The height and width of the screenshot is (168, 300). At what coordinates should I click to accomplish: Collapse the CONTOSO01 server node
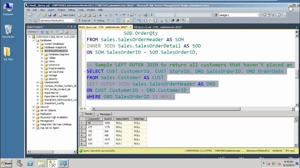(x=29, y=37)
